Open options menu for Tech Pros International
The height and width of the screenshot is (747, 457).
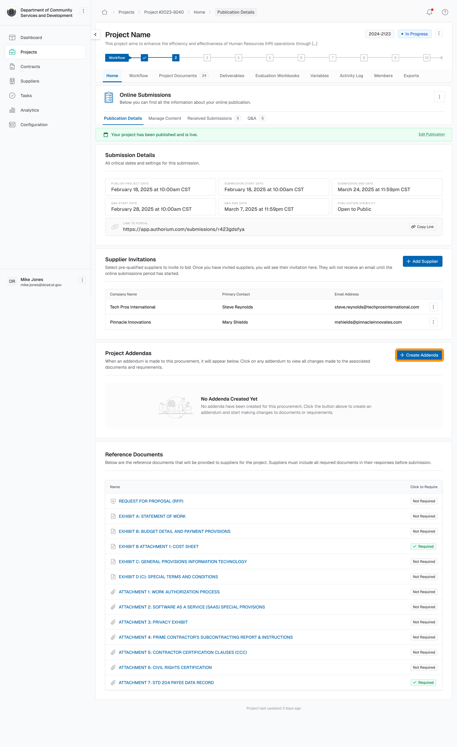[x=433, y=307]
